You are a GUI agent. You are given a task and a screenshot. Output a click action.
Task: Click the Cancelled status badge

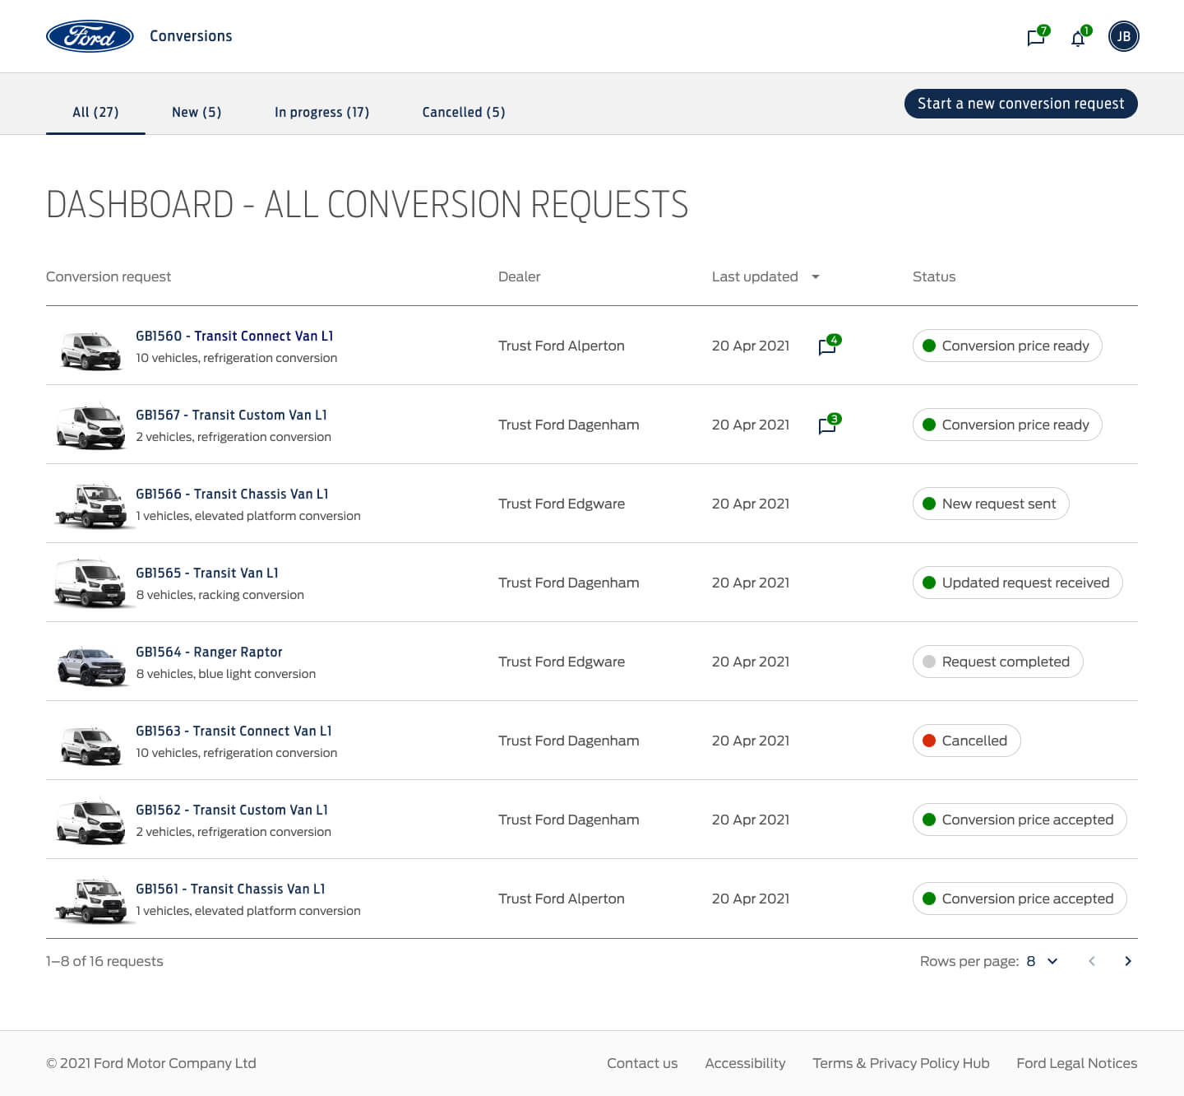pos(967,741)
